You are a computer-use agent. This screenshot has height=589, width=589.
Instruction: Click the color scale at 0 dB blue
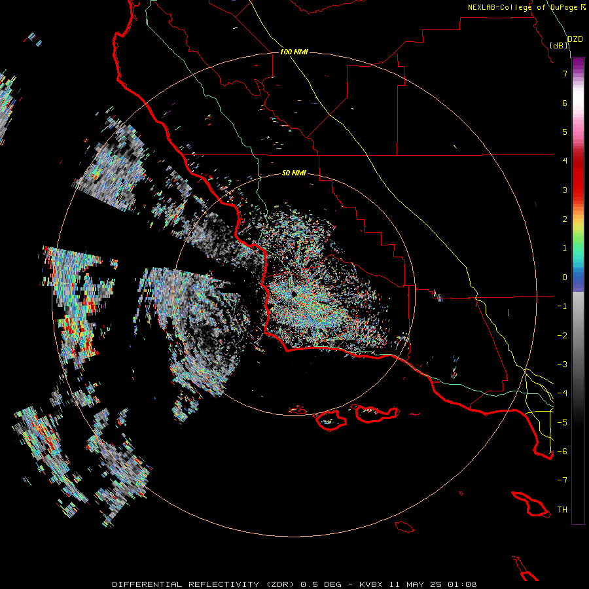point(578,277)
